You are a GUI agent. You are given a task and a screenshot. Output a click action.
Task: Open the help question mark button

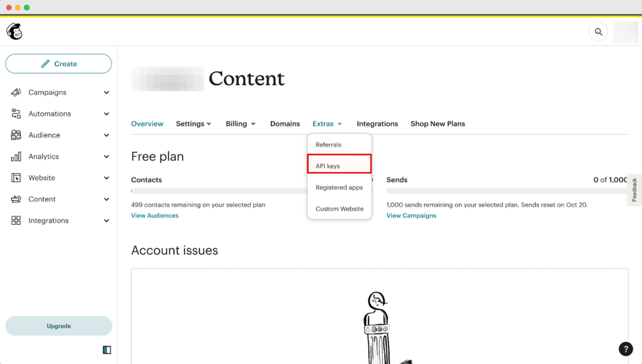(625, 348)
